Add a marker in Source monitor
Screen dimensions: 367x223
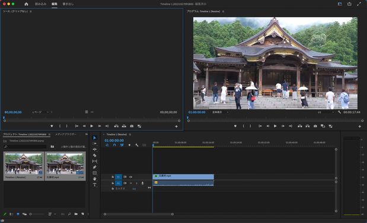pyautogui.click(x=52, y=126)
